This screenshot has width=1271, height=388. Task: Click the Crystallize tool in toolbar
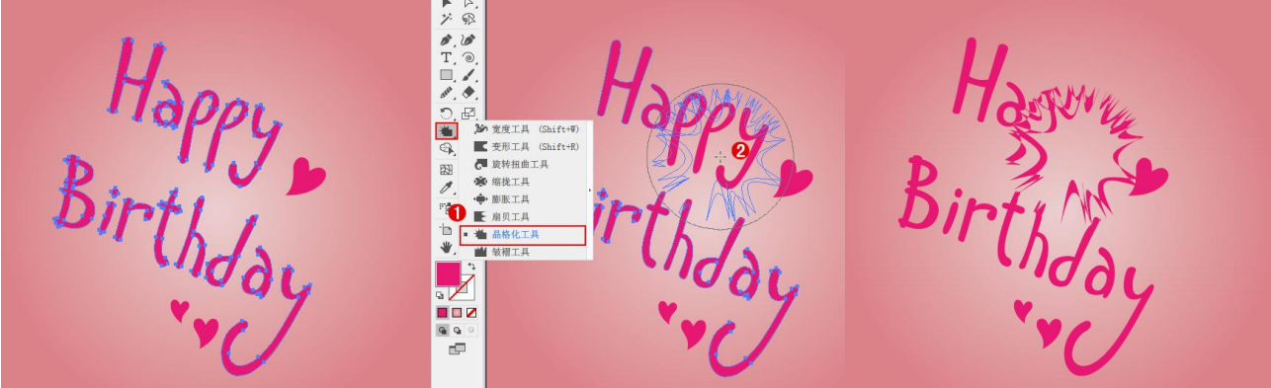point(447,131)
